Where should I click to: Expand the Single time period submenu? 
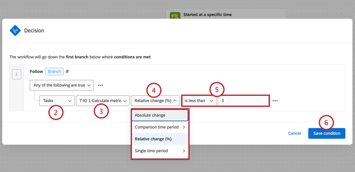click(x=160, y=151)
